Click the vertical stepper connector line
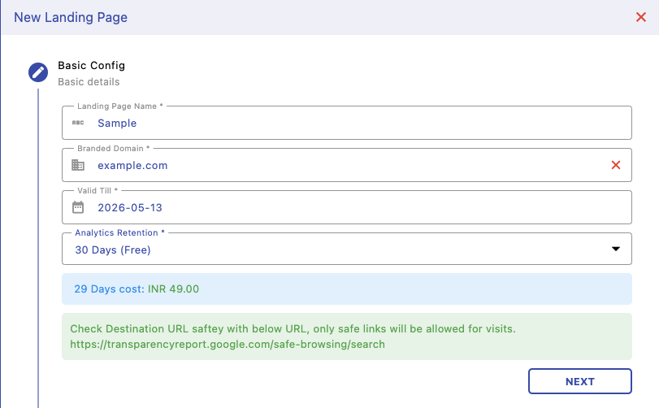Viewport: 659px width, 408px height. tap(38, 244)
